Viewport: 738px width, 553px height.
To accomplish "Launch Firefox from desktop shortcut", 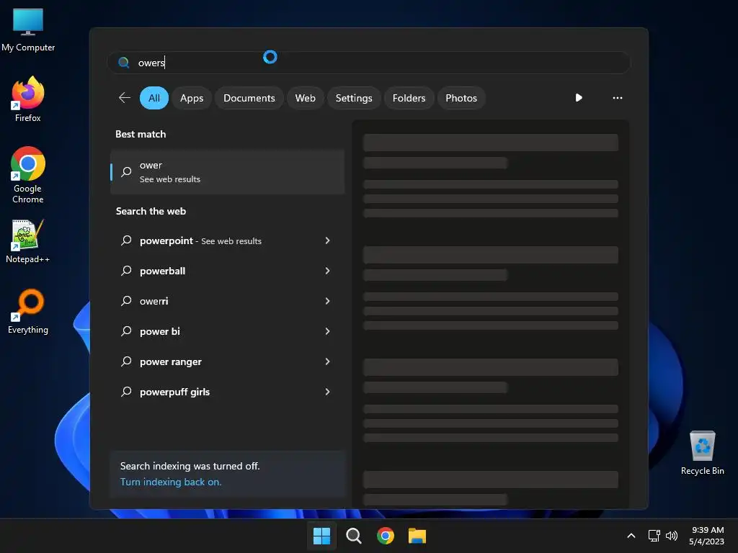I will click(28, 99).
